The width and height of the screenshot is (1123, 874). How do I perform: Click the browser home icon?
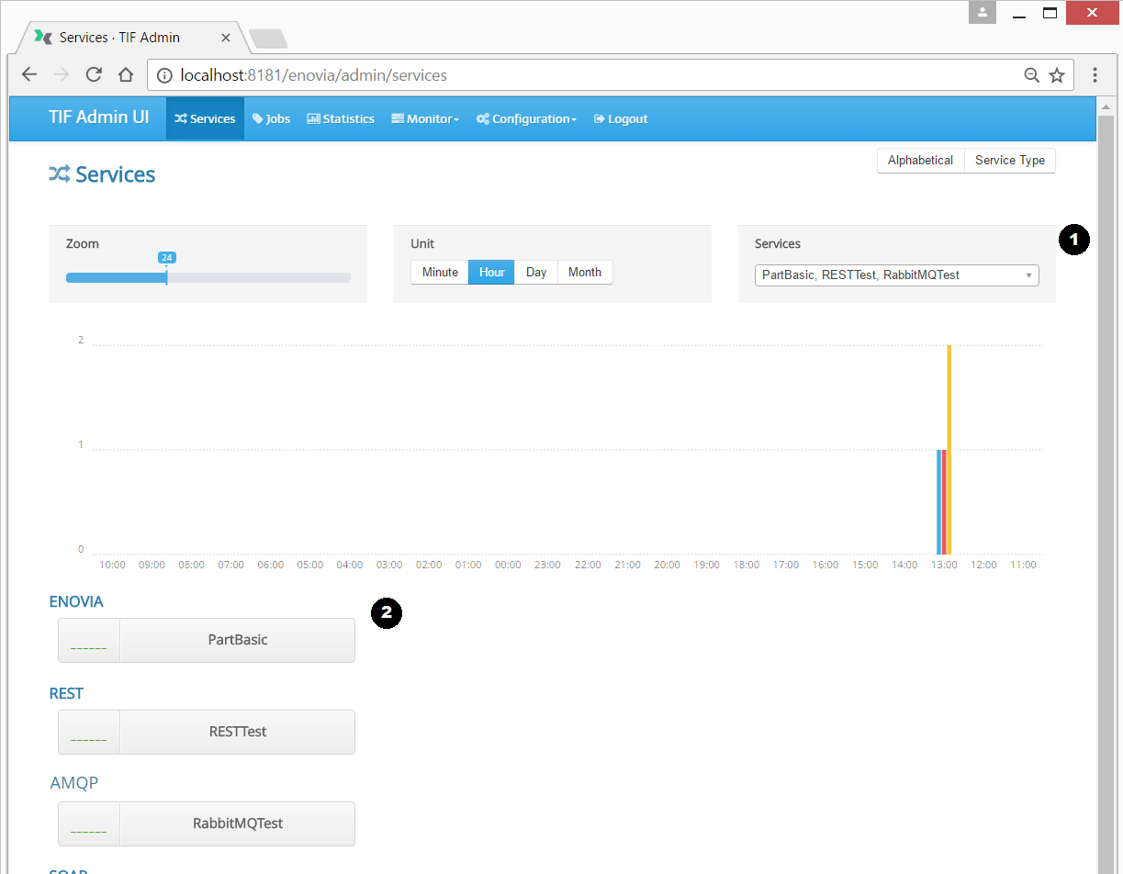click(126, 75)
